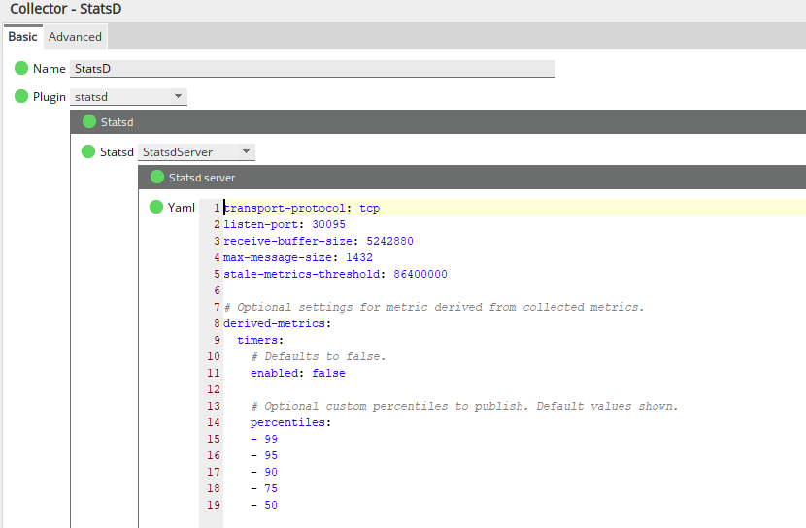Click the '- 95' percentile entry
The height and width of the screenshot is (528, 806).
(264, 455)
